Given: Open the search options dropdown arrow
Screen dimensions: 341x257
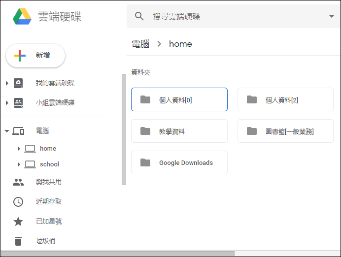Looking at the screenshot, I should tap(332, 16).
